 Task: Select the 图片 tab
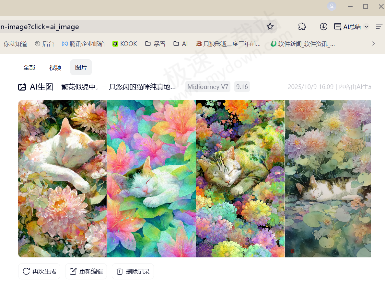pos(81,68)
